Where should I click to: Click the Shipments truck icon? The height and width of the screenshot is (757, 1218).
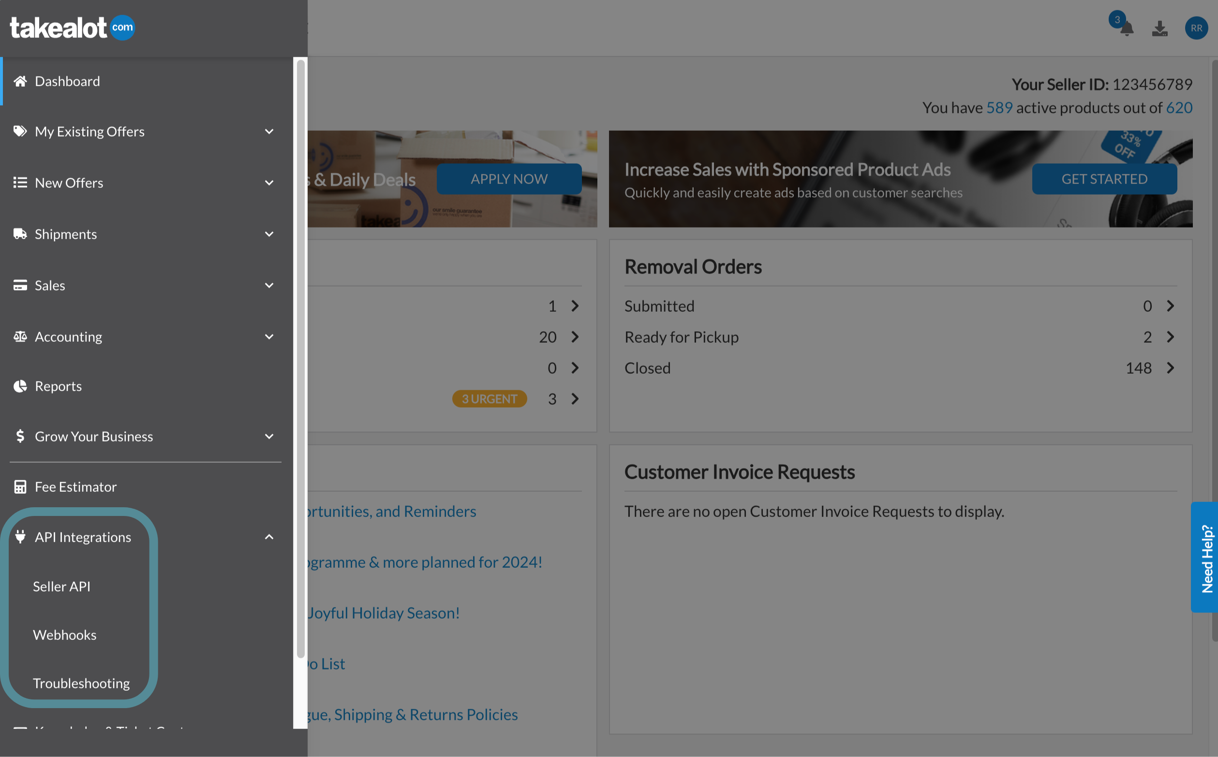pyautogui.click(x=20, y=234)
